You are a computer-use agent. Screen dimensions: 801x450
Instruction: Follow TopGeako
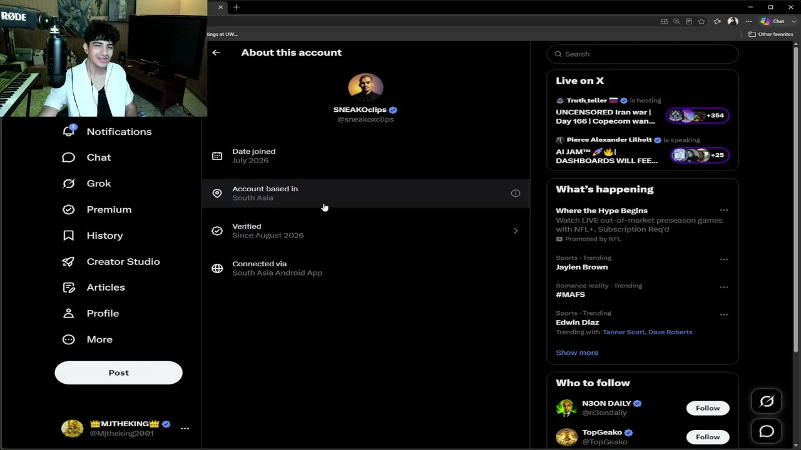coord(708,437)
